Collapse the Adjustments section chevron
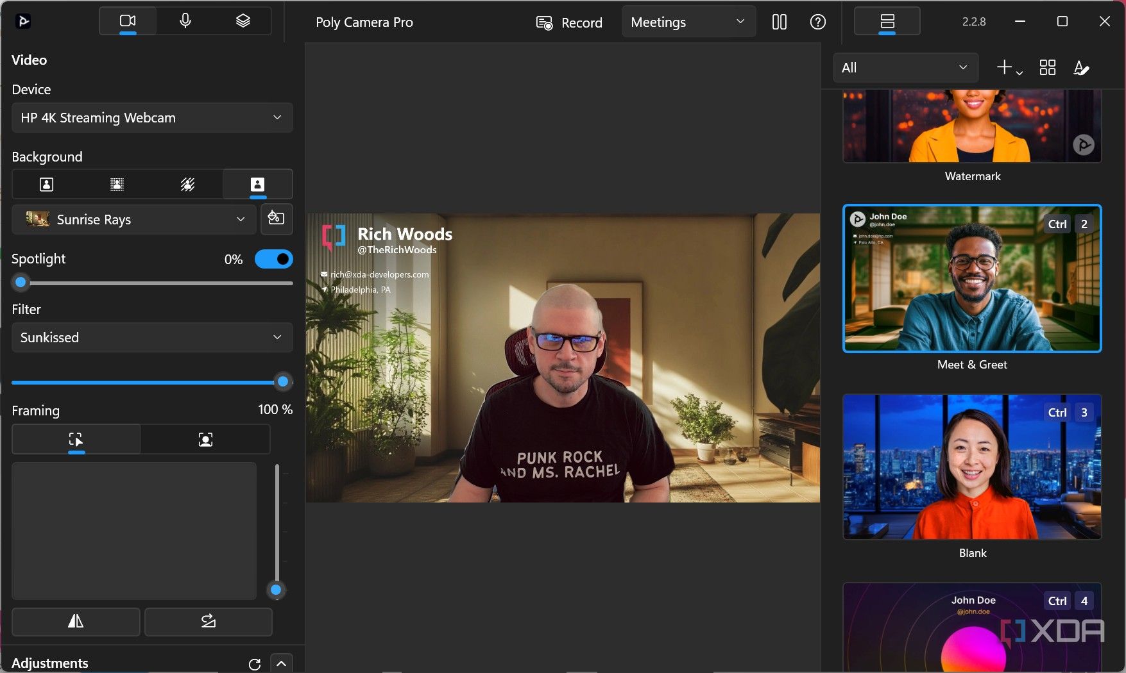The width and height of the screenshot is (1126, 673). 282,664
